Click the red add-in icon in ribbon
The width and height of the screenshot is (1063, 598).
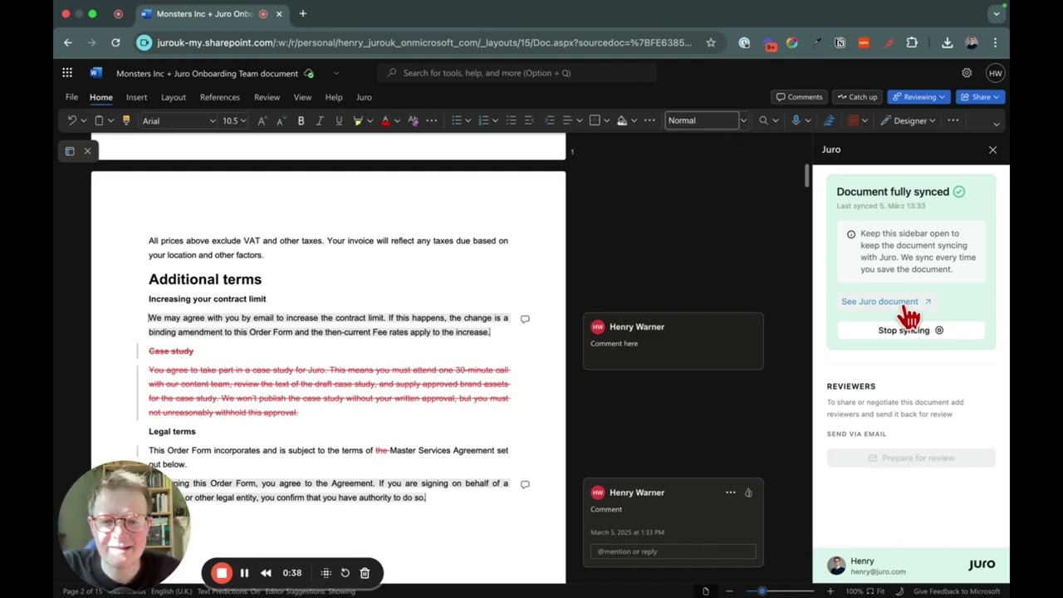pyautogui.click(x=853, y=120)
